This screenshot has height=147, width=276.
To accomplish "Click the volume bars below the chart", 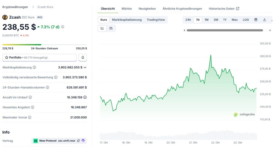I will tap(178, 135).
